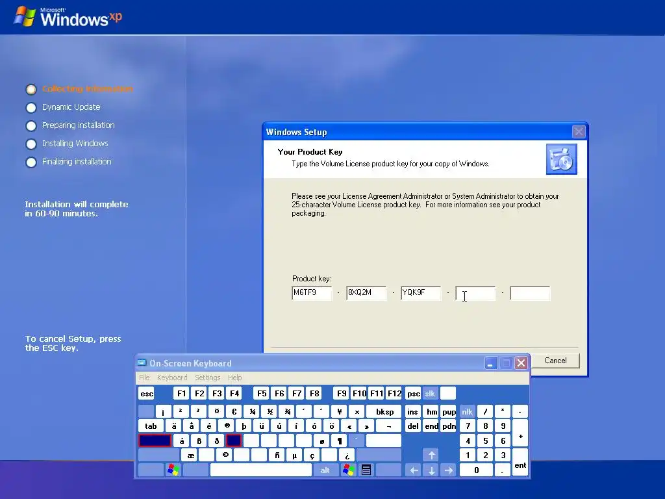
Task: Open the Keyboard menu
Action: point(171,377)
